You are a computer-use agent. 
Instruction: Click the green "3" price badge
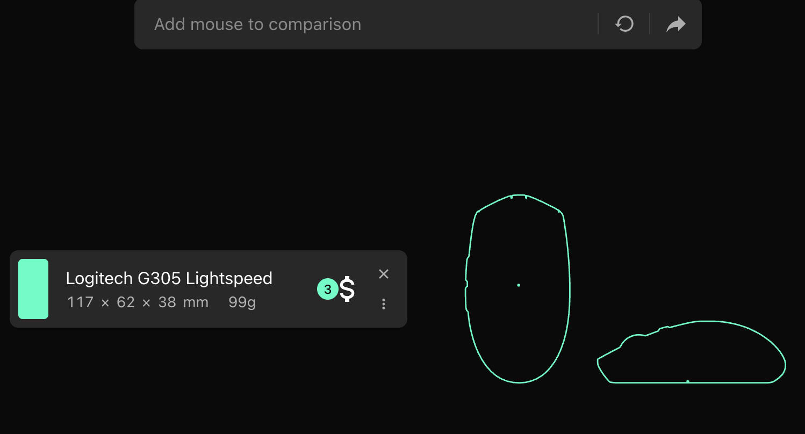pyautogui.click(x=327, y=289)
